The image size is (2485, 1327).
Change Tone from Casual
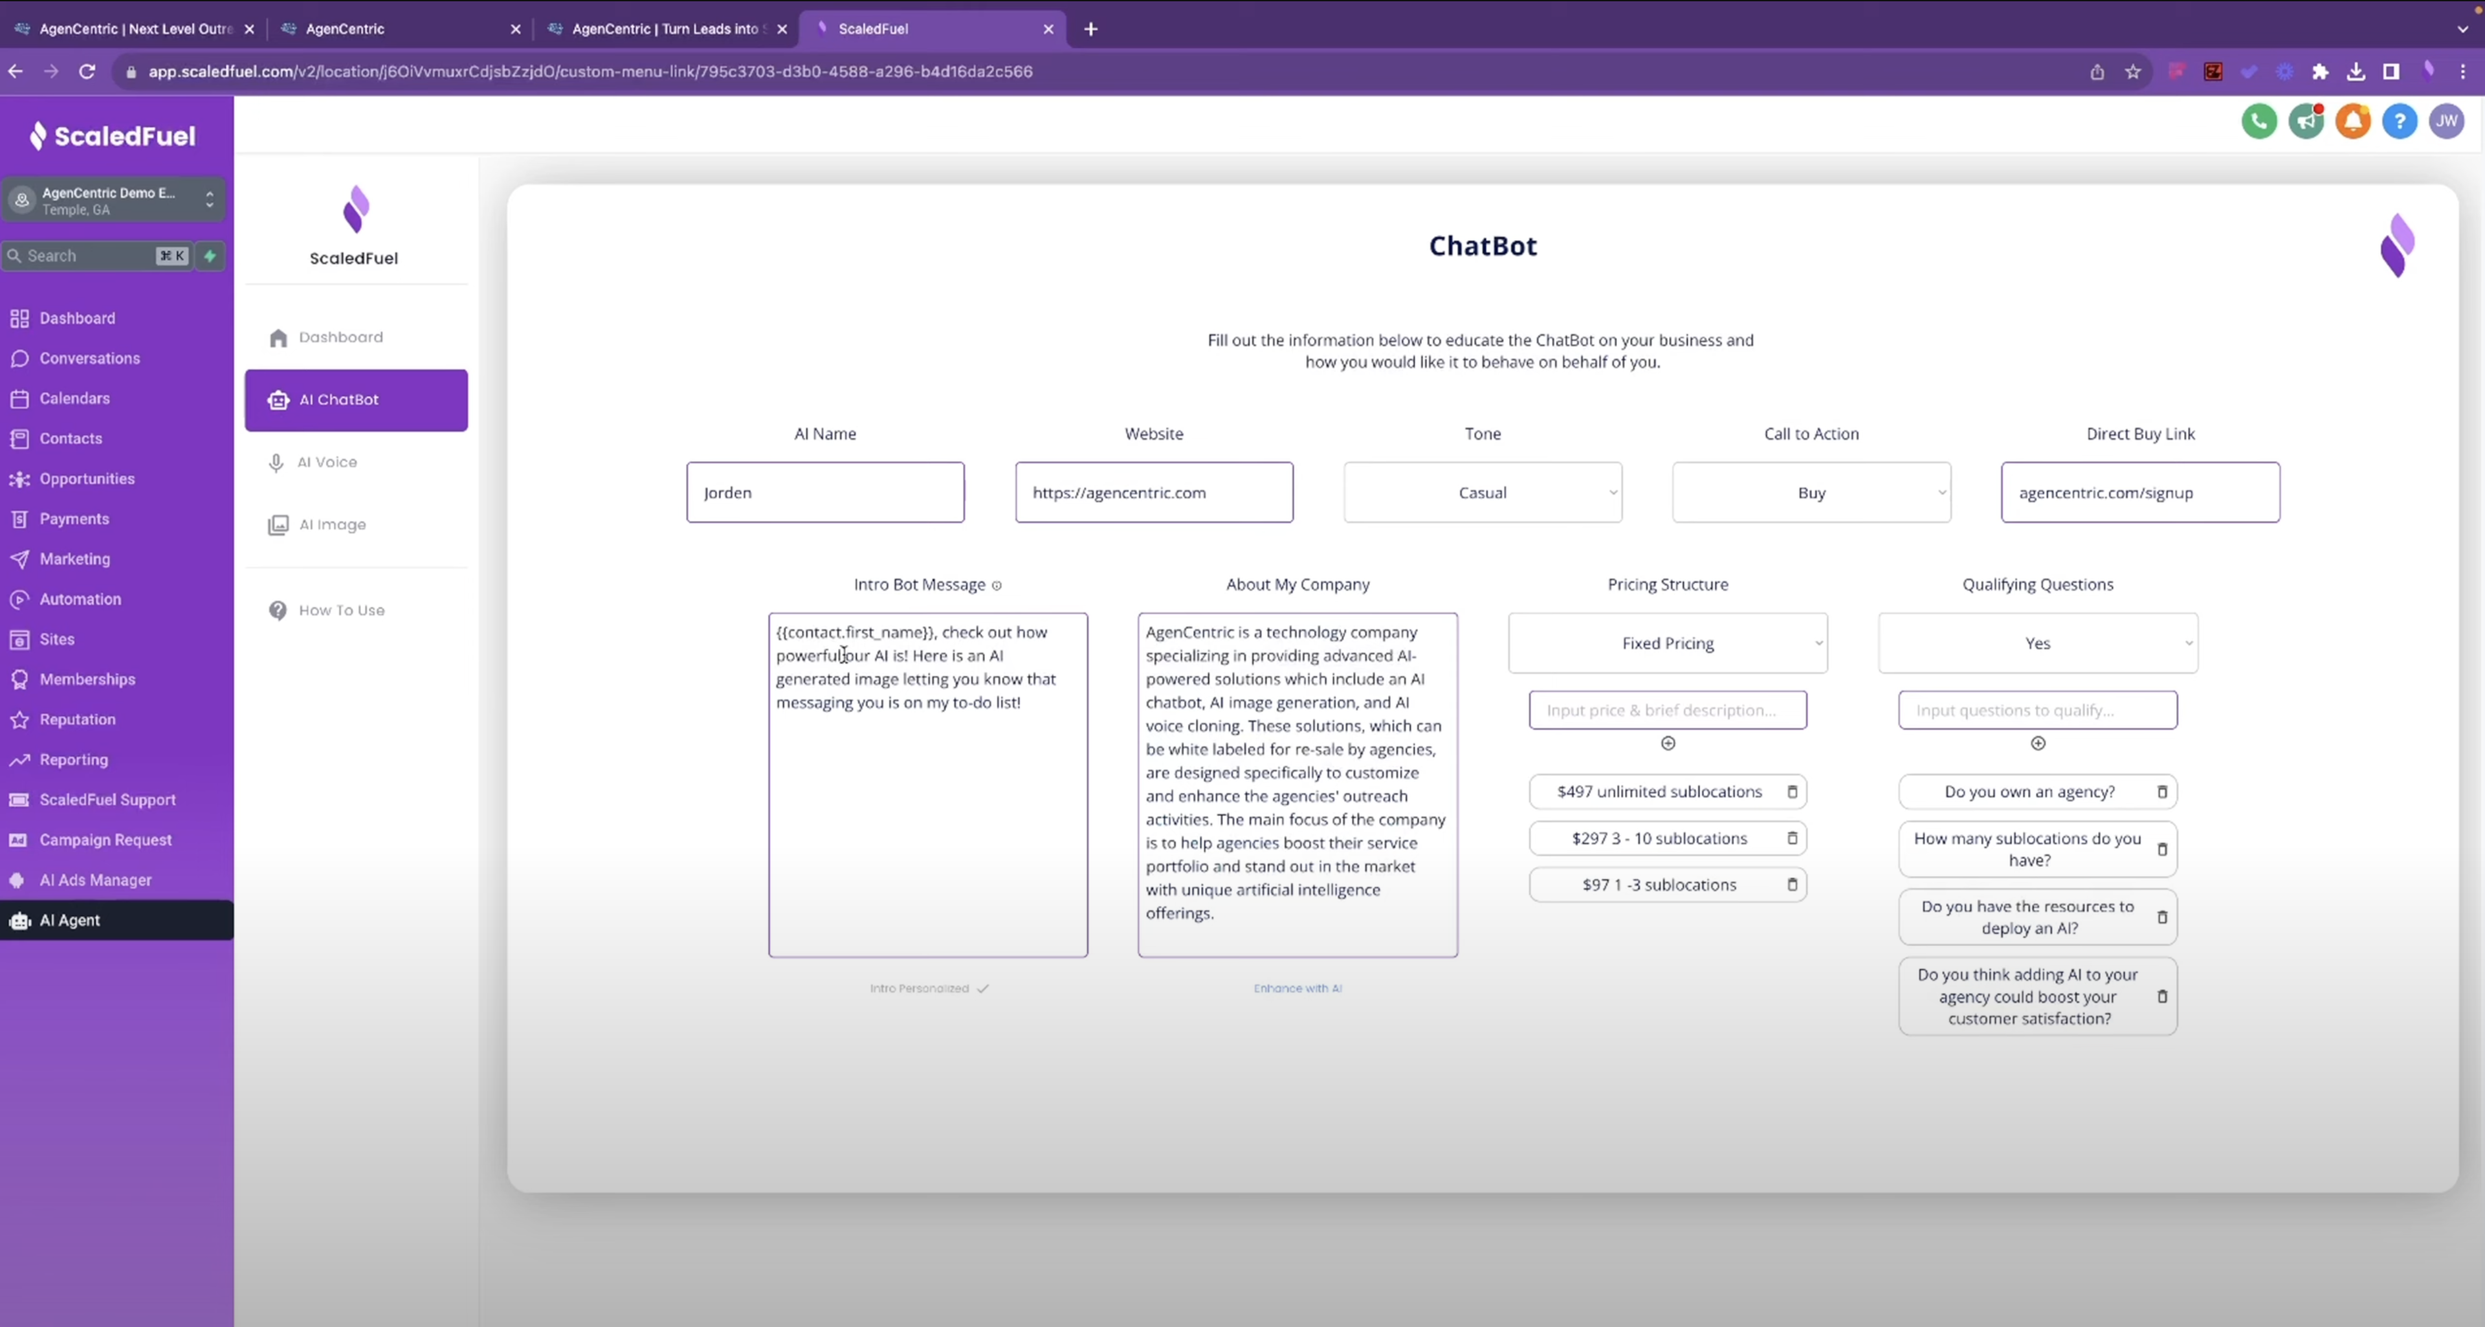click(x=1483, y=492)
